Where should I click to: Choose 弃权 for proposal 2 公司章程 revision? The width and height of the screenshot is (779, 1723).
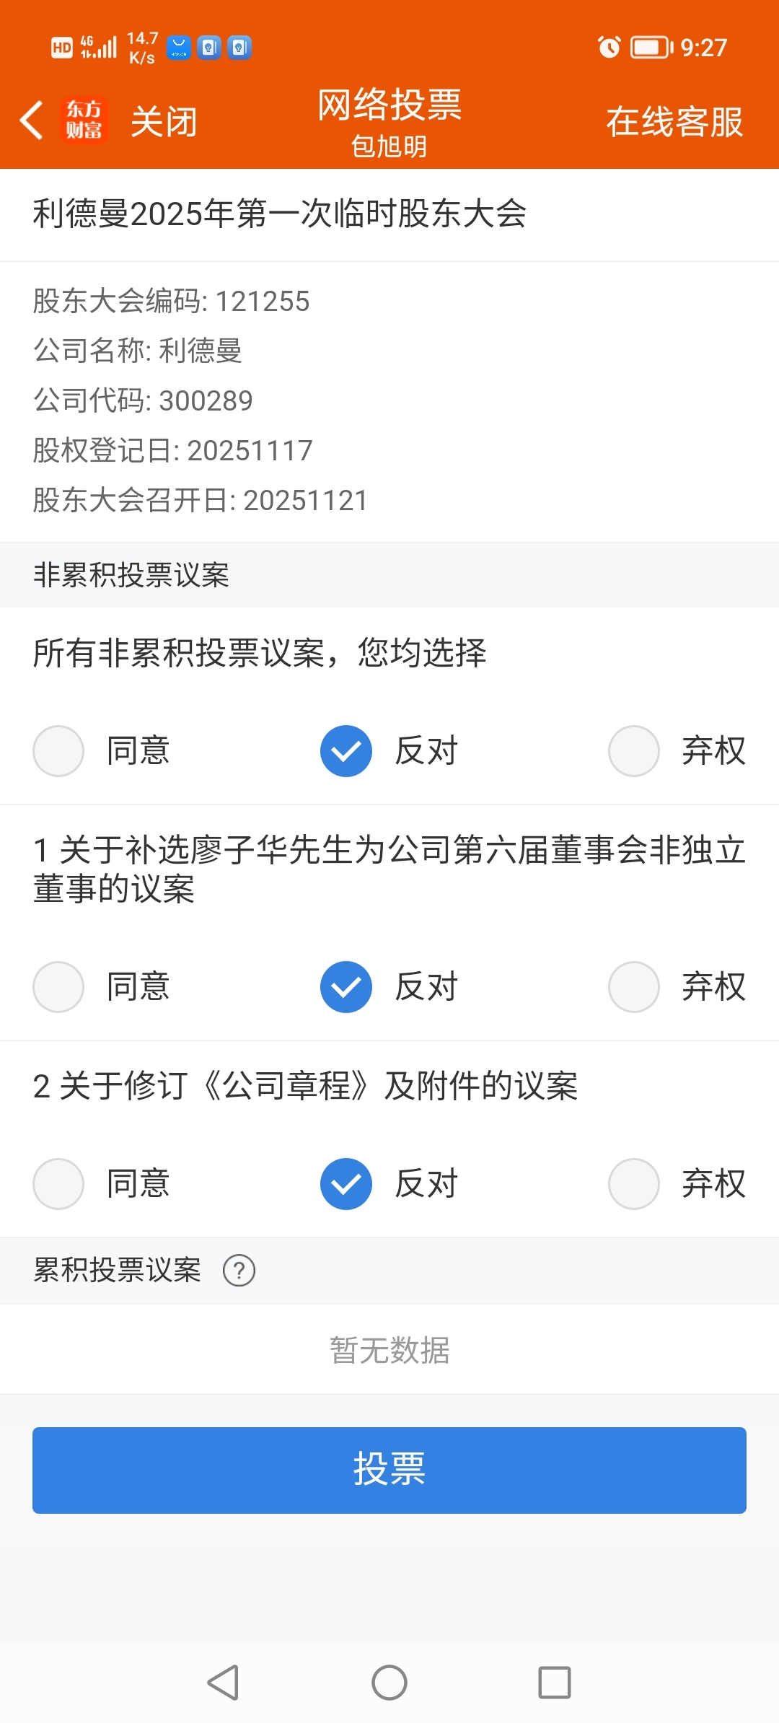(633, 1183)
